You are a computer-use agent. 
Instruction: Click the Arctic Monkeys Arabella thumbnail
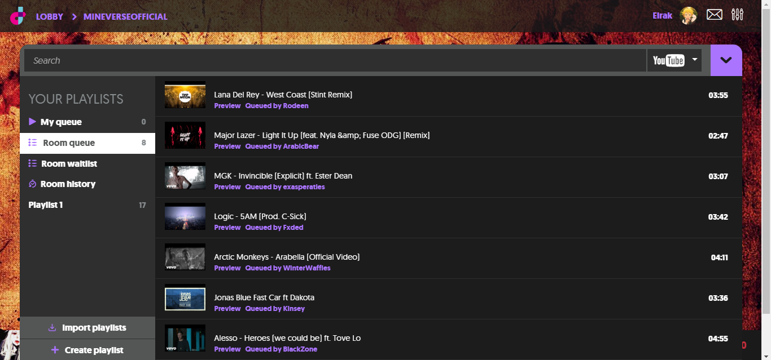tap(185, 257)
